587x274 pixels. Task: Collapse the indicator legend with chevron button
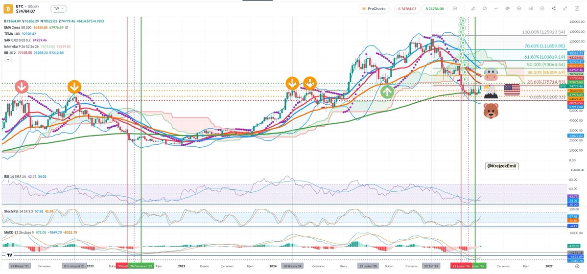click(7, 59)
